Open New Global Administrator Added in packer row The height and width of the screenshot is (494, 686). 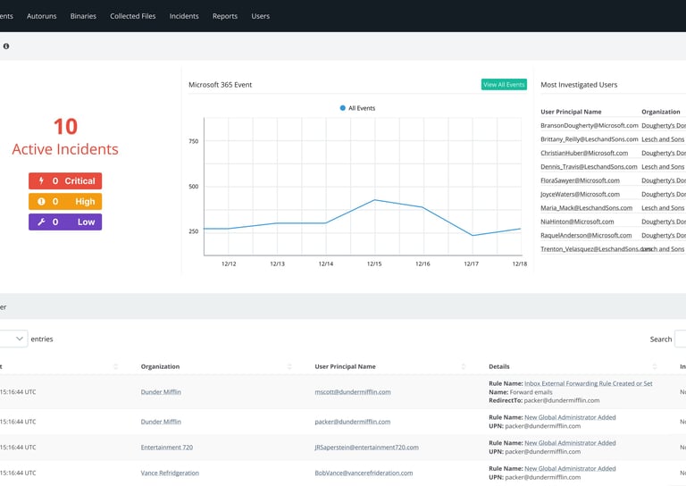coord(570,417)
